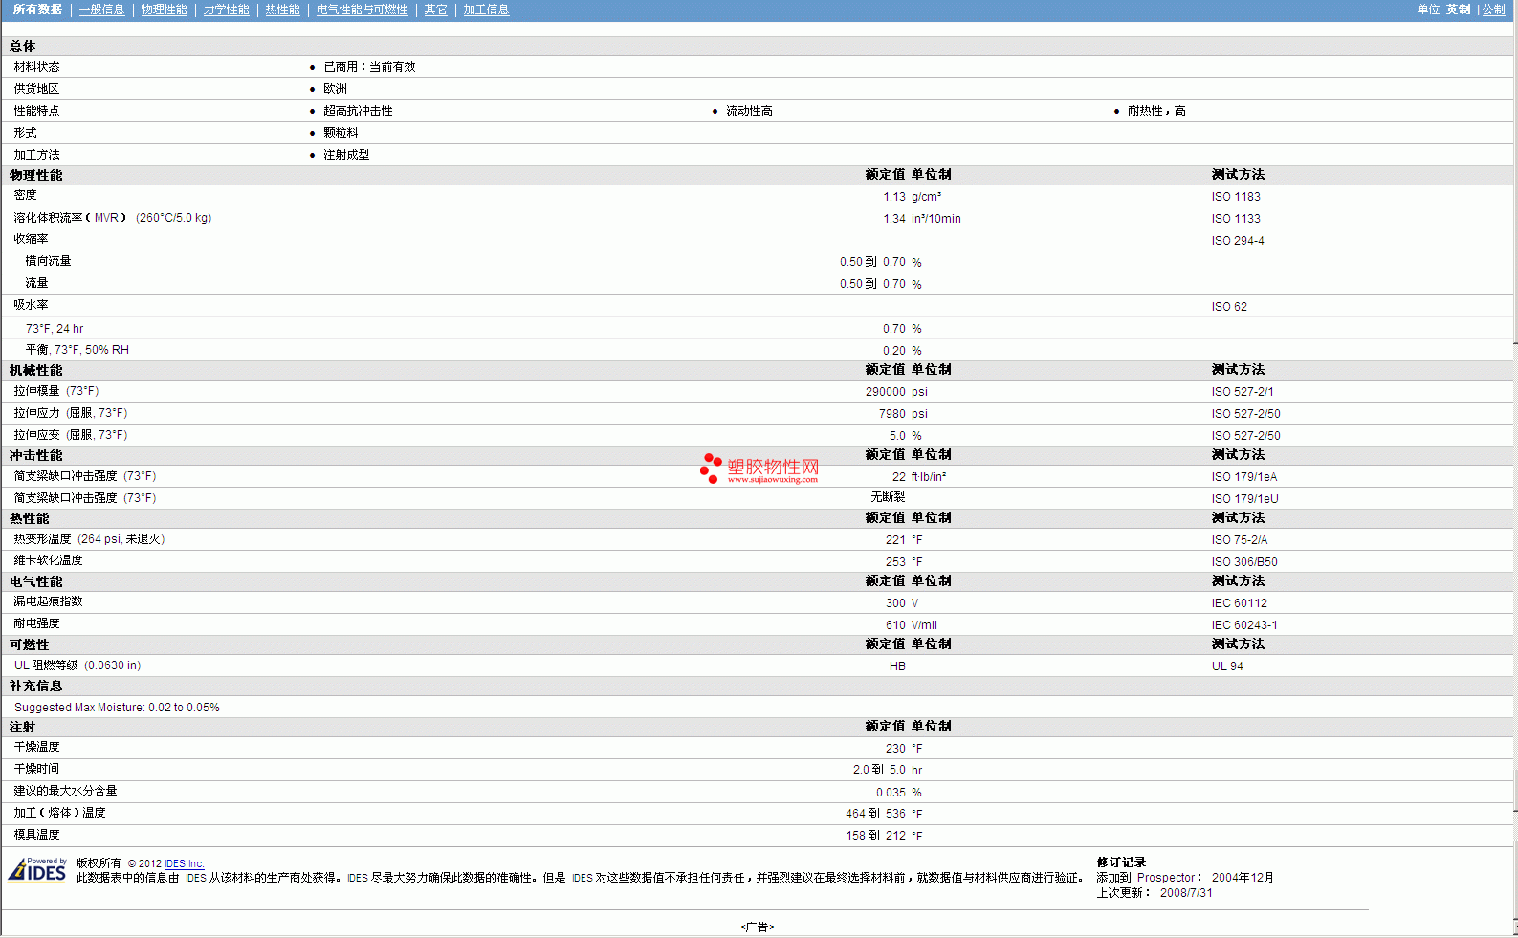Click the 干燥温度 row label
This screenshot has width=1518, height=938.
click(x=36, y=747)
